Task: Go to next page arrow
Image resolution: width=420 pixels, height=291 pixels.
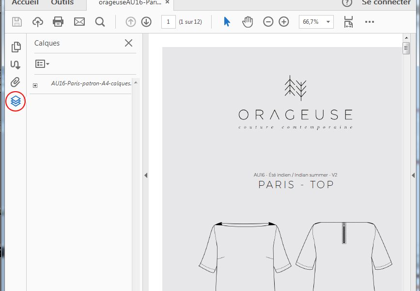Action: [x=146, y=22]
